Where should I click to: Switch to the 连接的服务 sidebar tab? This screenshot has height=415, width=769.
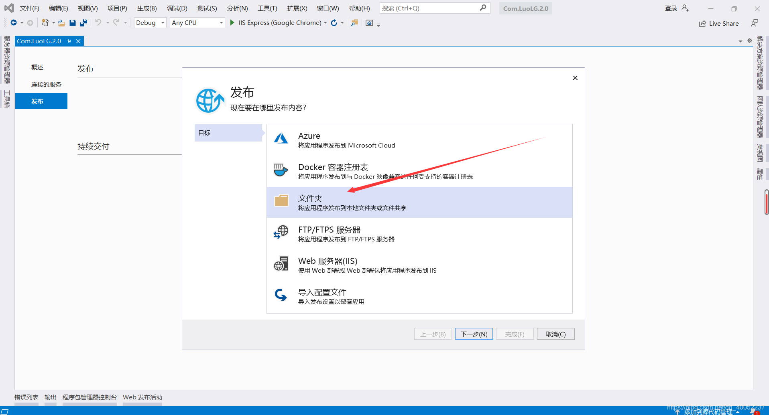46,85
